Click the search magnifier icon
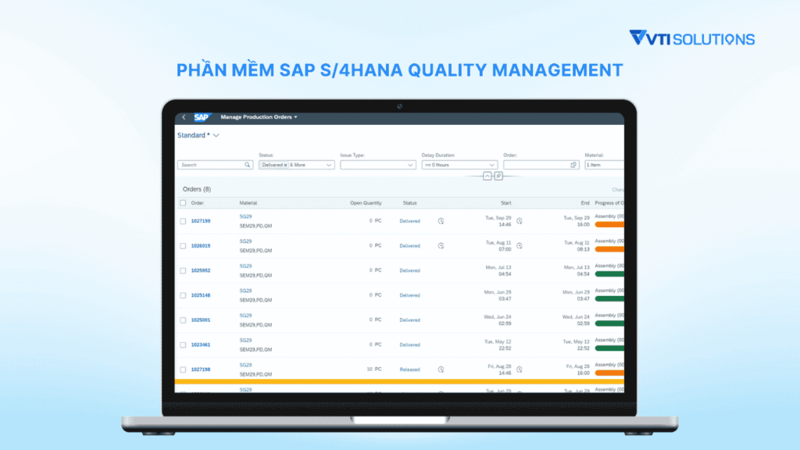The height and width of the screenshot is (450, 800). (x=248, y=165)
